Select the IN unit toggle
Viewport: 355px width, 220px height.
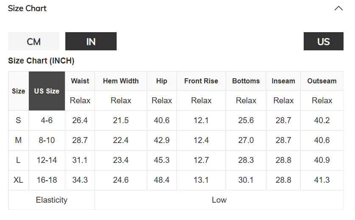click(x=91, y=41)
